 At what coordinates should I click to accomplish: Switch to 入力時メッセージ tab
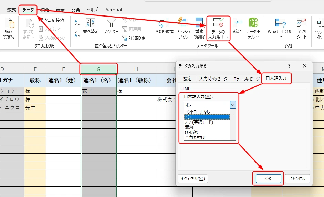pos(213,79)
